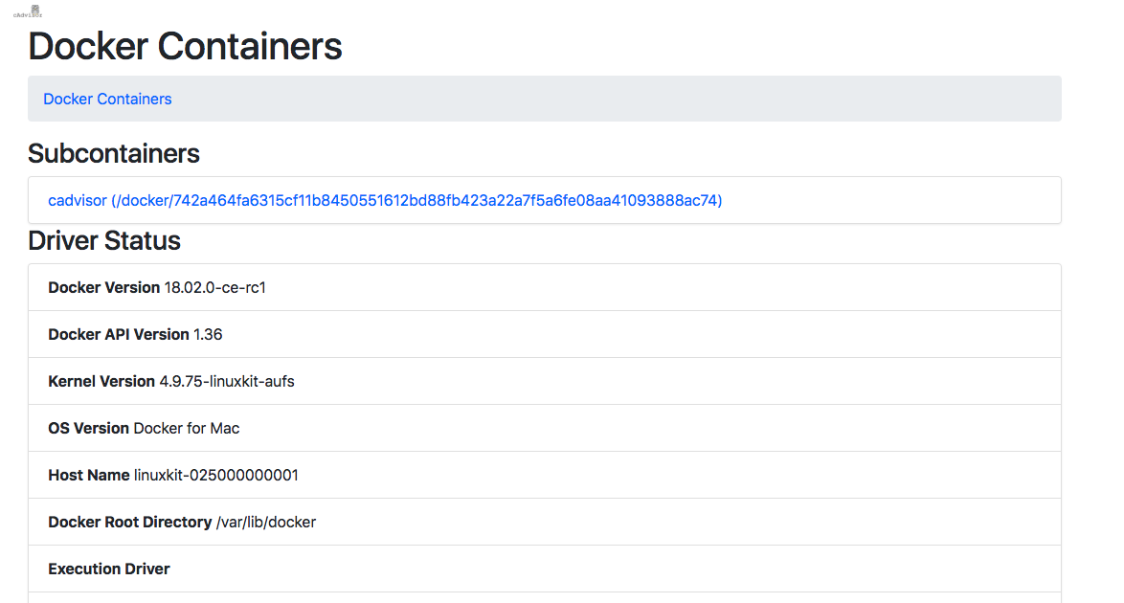Click the 4.9.75-linuxkit-aufs kernel value
This screenshot has width=1124, height=603.
[227, 381]
